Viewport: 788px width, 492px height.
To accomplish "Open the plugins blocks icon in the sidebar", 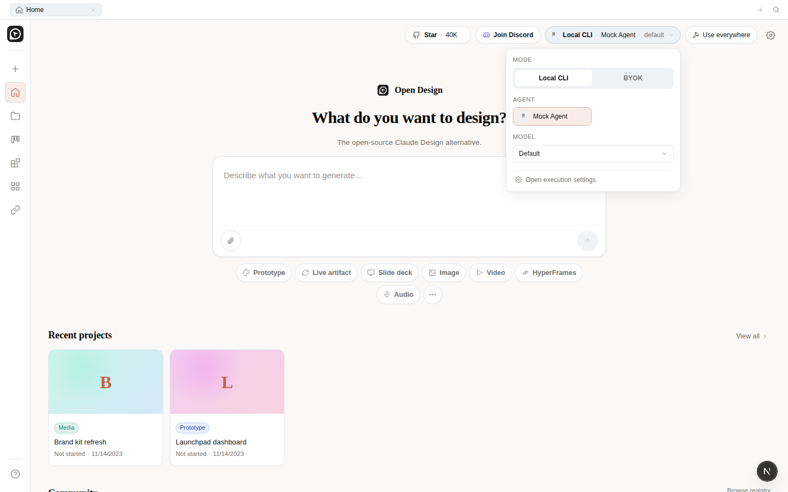I will (15, 163).
